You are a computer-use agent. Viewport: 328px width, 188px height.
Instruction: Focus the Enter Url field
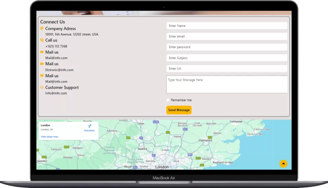[x=227, y=68]
